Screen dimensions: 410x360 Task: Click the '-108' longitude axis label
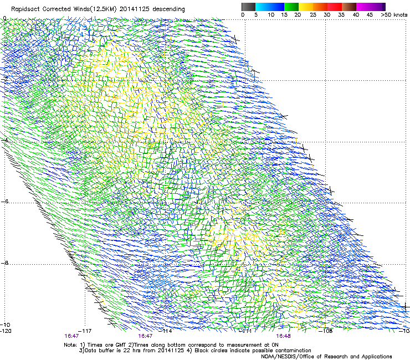(326, 331)
